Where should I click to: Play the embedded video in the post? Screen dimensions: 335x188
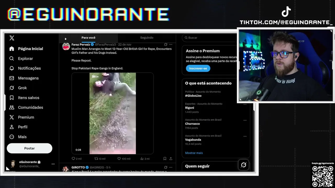[x=113, y=113]
